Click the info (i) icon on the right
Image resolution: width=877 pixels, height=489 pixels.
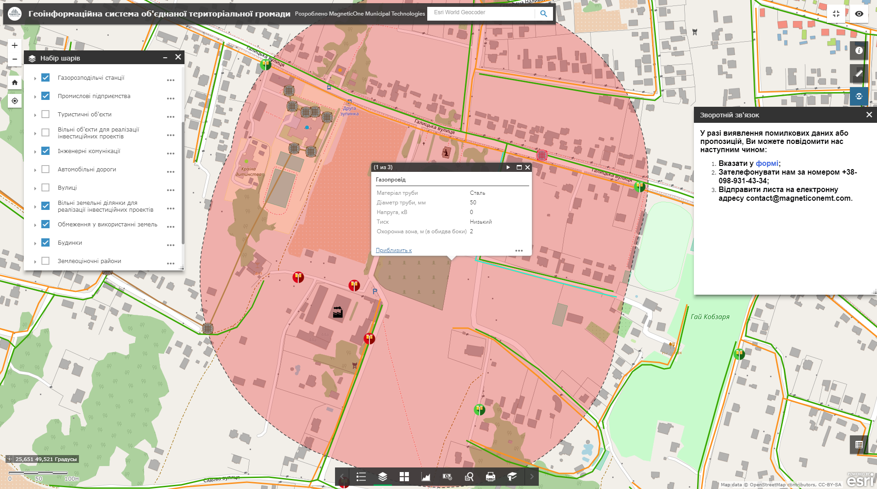point(859,50)
